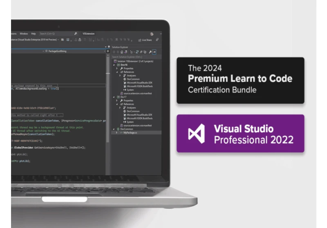Expand Analyzers under Dev17 References
This screenshot has height=228, width=327.
pos(120,108)
